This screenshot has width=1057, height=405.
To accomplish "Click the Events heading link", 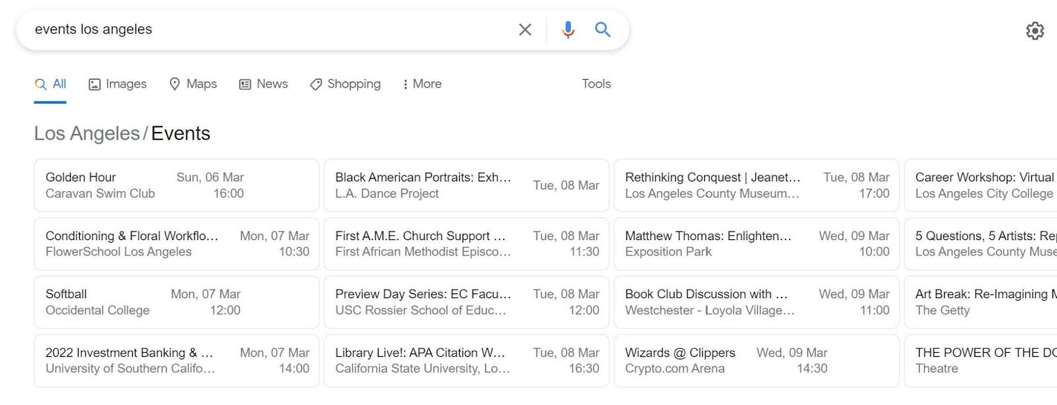I will point(180,133).
